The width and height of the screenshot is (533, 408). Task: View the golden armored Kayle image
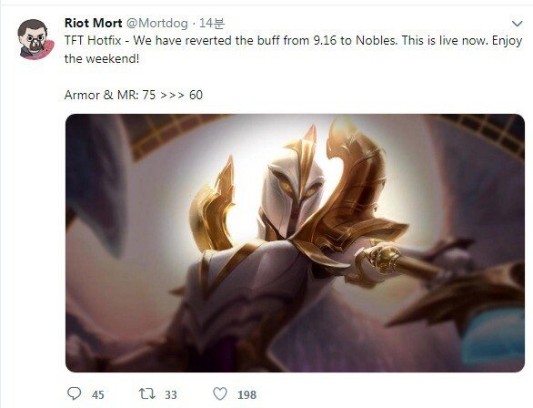(295, 243)
